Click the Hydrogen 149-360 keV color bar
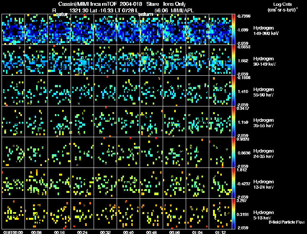307x234 pixels. tap(233, 30)
